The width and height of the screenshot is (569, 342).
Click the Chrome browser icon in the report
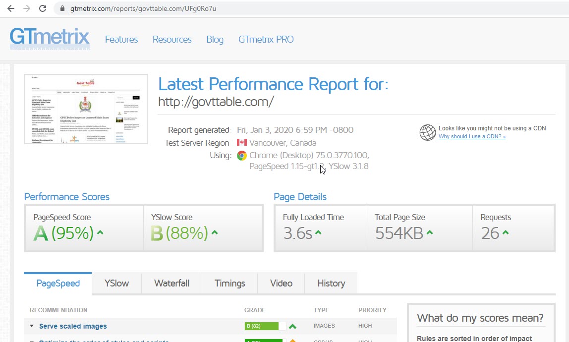242,155
